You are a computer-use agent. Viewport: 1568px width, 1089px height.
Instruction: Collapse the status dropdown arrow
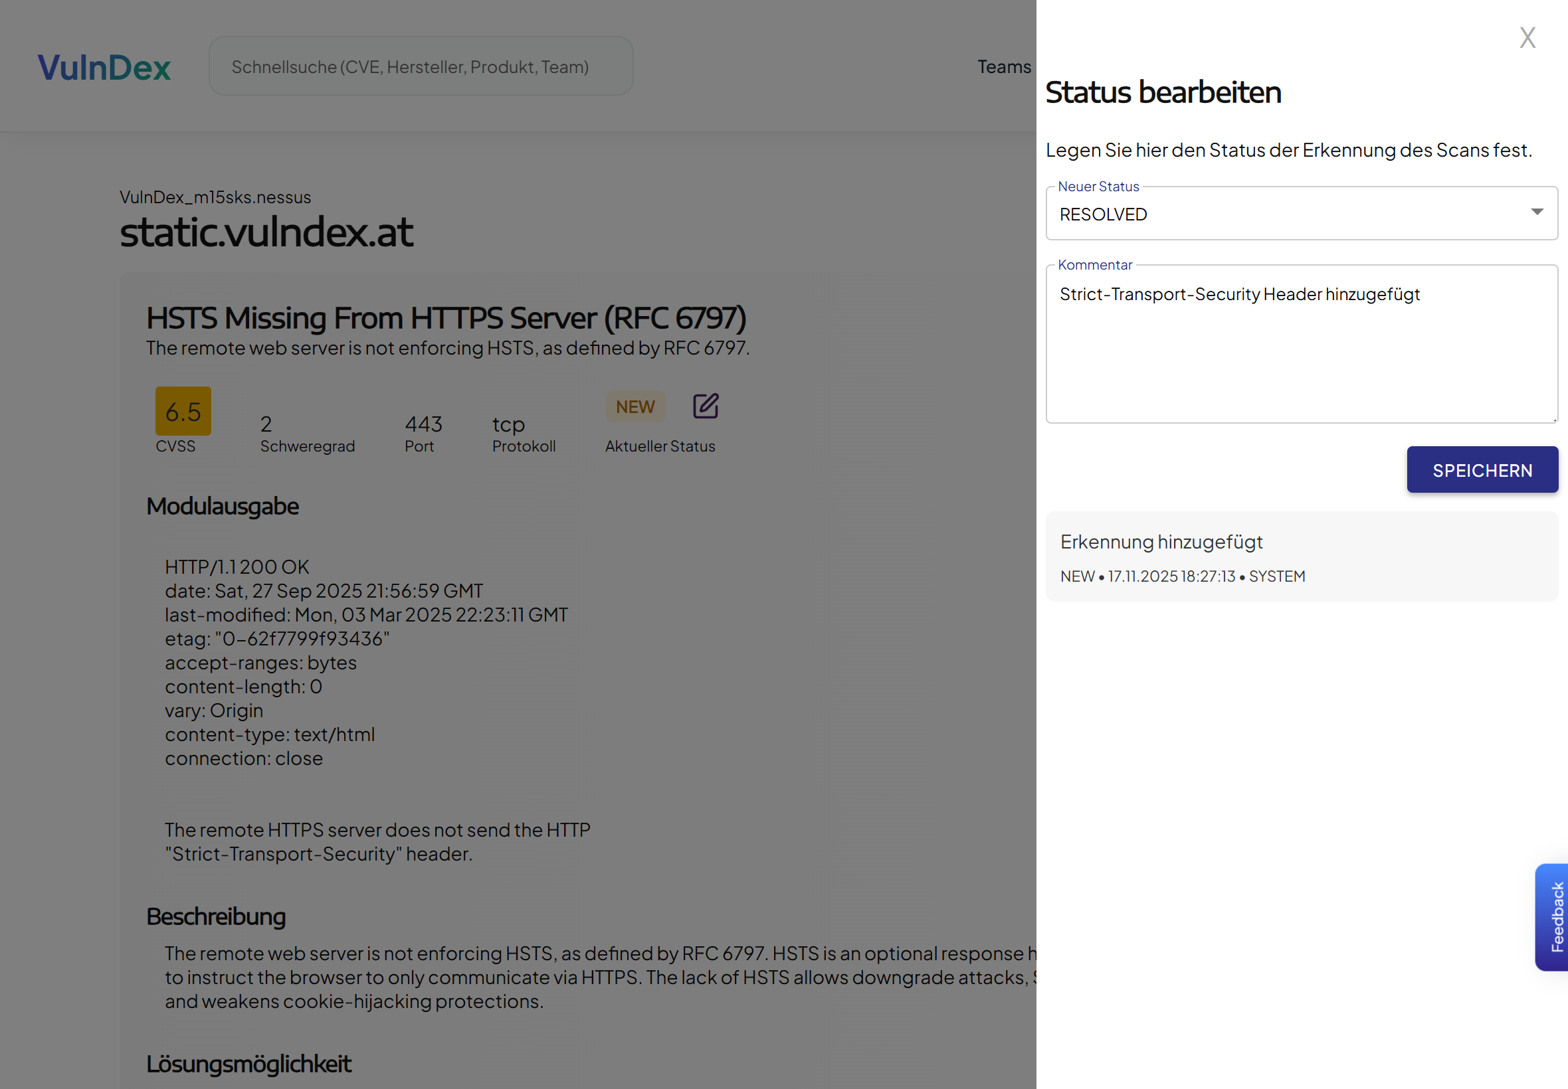[x=1536, y=212]
